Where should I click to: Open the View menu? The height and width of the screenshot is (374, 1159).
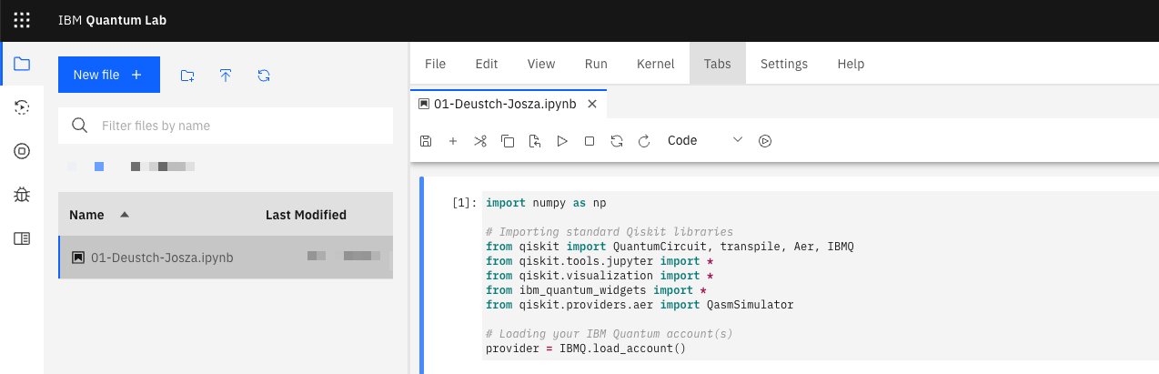tap(541, 64)
